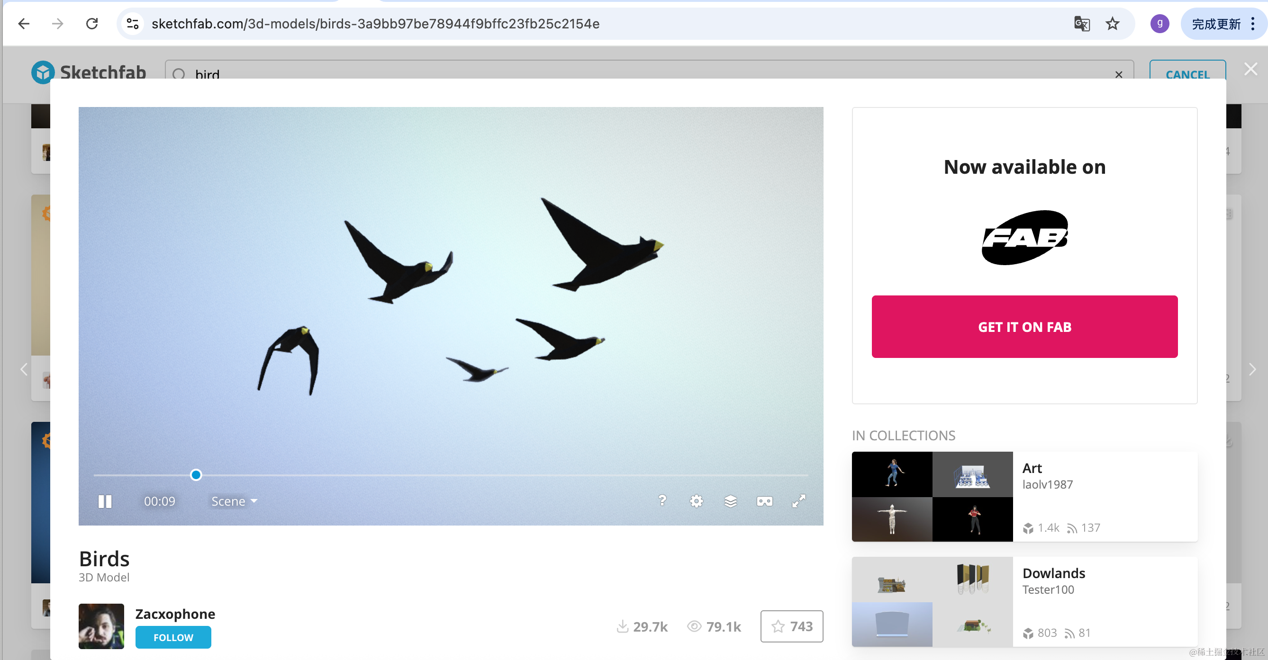Bookmark this page with the star icon
The image size is (1268, 660).
point(1113,24)
